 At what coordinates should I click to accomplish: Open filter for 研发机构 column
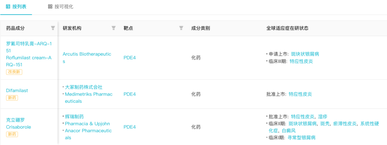[114, 28]
